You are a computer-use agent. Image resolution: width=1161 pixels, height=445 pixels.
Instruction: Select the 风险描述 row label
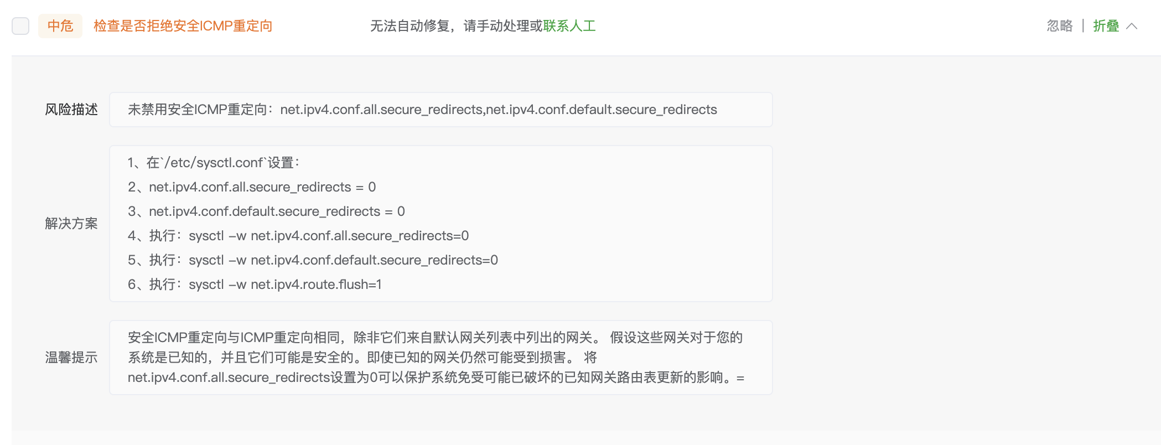click(x=71, y=110)
